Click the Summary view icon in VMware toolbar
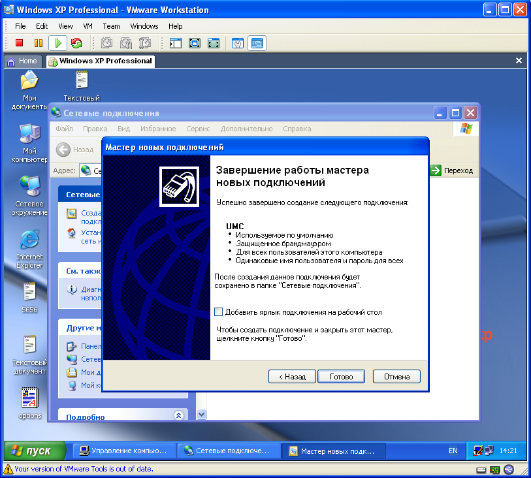 pos(237,43)
